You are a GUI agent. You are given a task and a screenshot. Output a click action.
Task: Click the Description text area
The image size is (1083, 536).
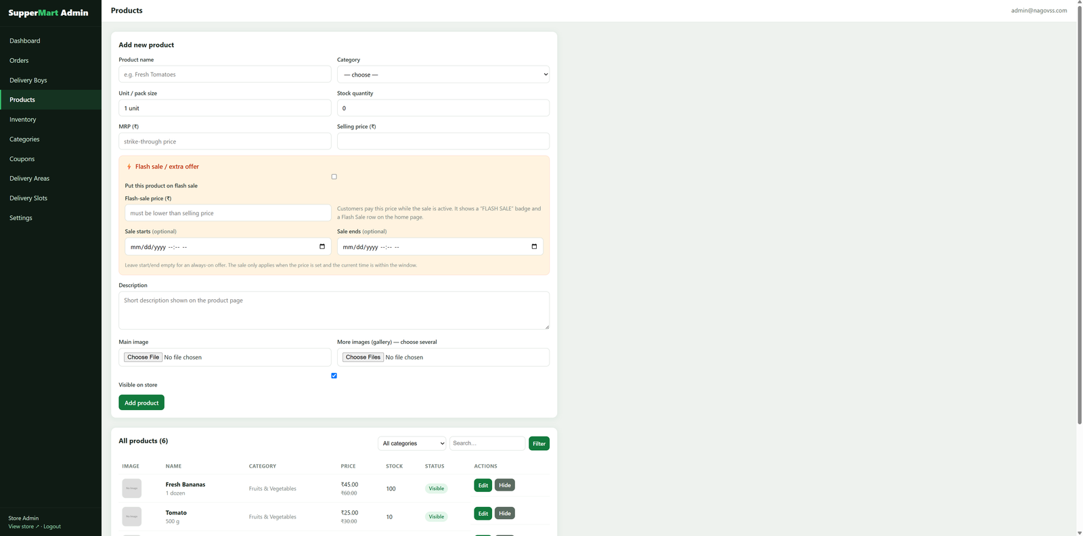(334, 311)
